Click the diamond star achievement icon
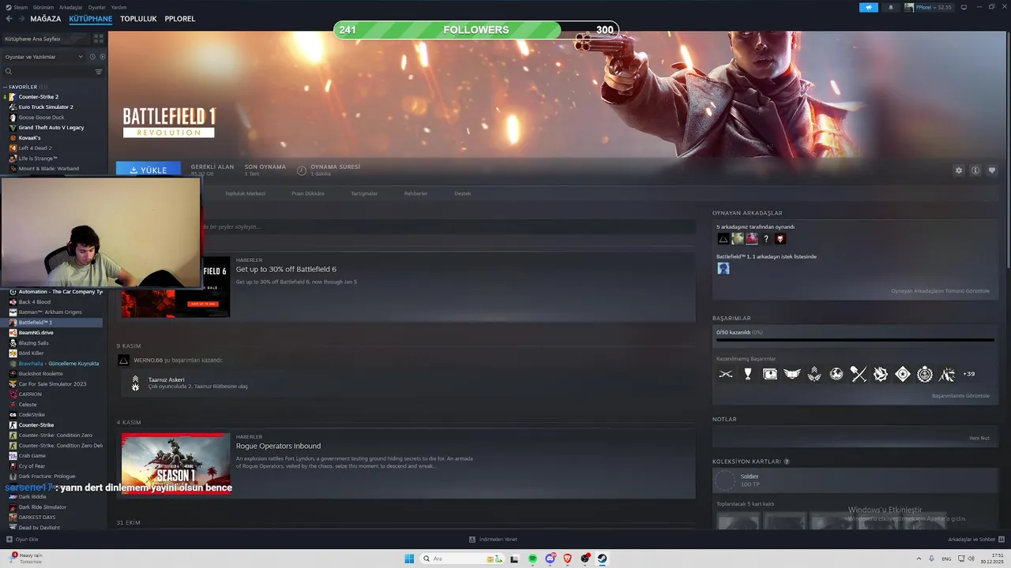 click(903, 374)
